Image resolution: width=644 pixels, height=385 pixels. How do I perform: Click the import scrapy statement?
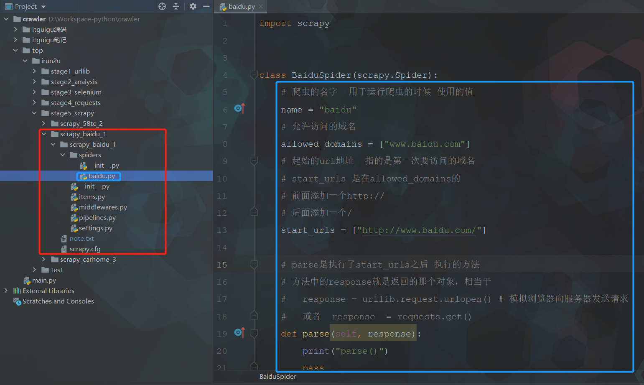295,23
